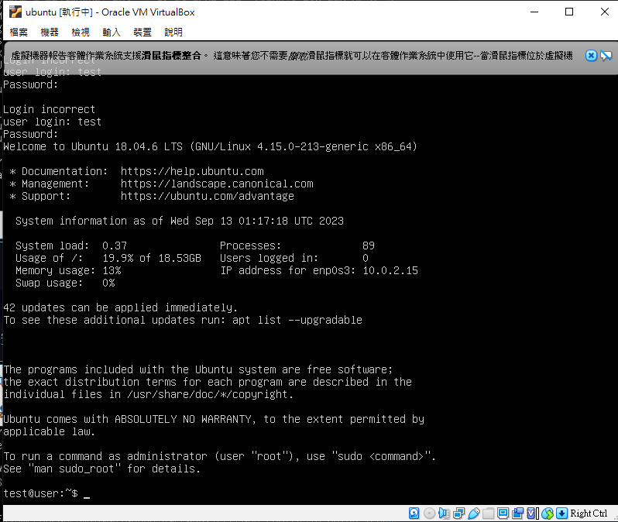618x522 pixels.
Task: Open the audio settings indicator
Action: [x=445, y=513]
